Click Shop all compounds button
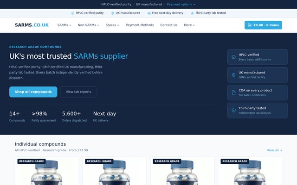Viewport: 297px width, 185px height. coord(33,92)
